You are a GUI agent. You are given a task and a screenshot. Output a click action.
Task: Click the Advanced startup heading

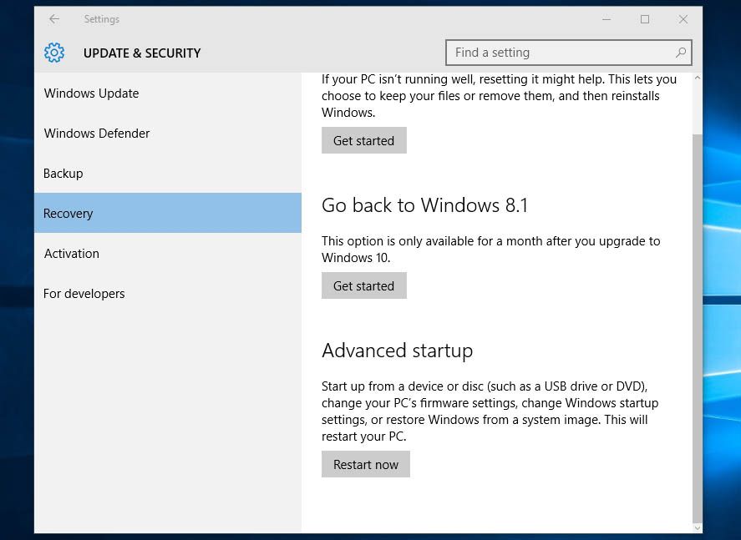pos(397,351)
